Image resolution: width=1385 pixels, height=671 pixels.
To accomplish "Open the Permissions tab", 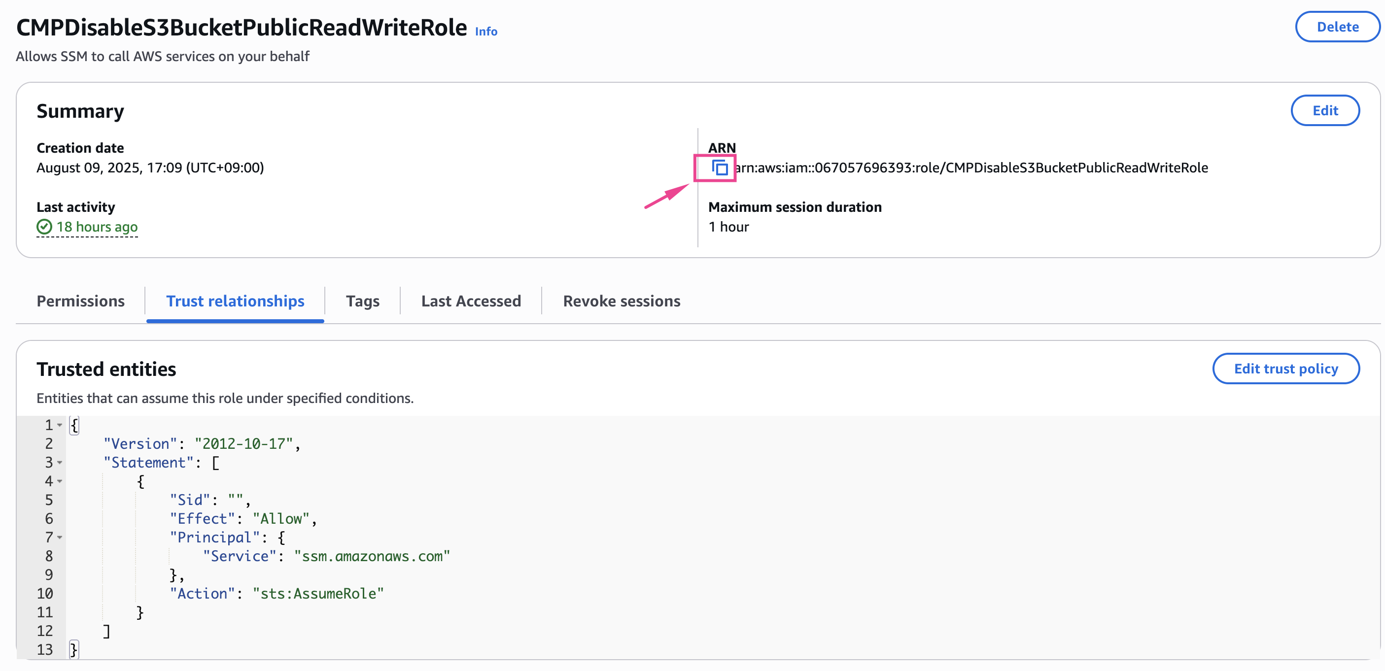I will click(x=81, y=301).
